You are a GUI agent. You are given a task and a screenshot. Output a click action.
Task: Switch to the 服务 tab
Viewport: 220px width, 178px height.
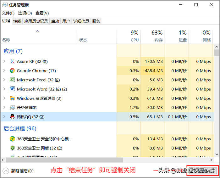pos(96,21)
